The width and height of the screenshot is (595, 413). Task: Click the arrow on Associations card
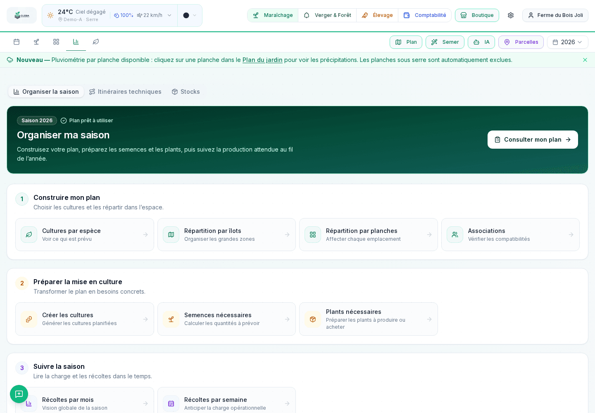coord(571,235)
